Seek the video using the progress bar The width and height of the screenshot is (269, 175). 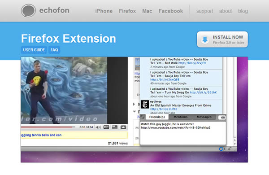(48, 127)
